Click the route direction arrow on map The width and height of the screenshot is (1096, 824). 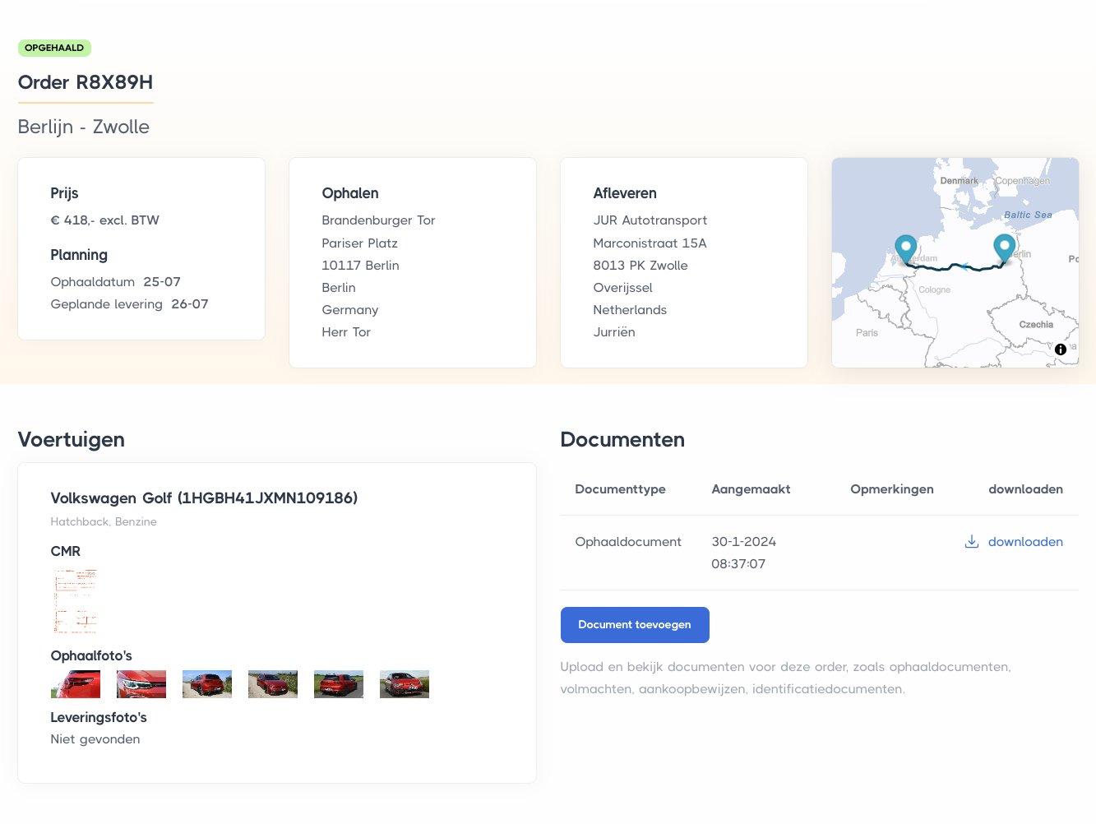tap(964, 266)
